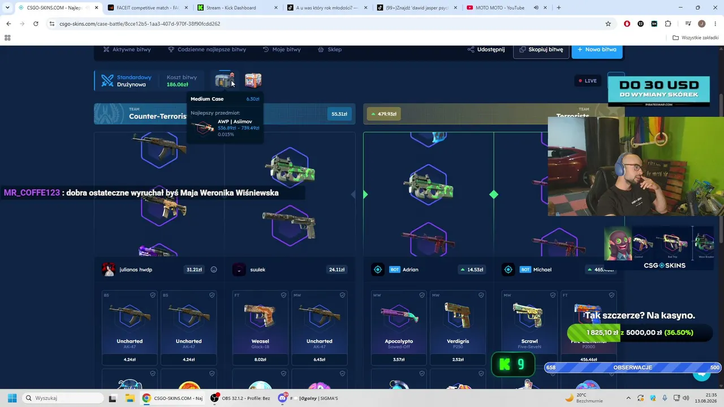This screenshot has width=724, height=407.
Task: Click shield icon on Scrawl Five-SeveN card
Action: (x=553, y=295)
